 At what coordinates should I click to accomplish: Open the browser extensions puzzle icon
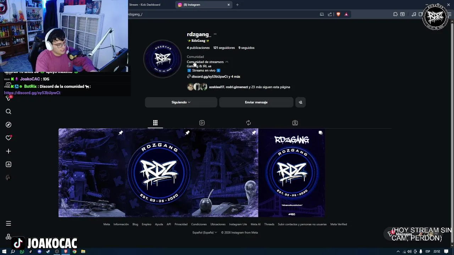[395, 14]
